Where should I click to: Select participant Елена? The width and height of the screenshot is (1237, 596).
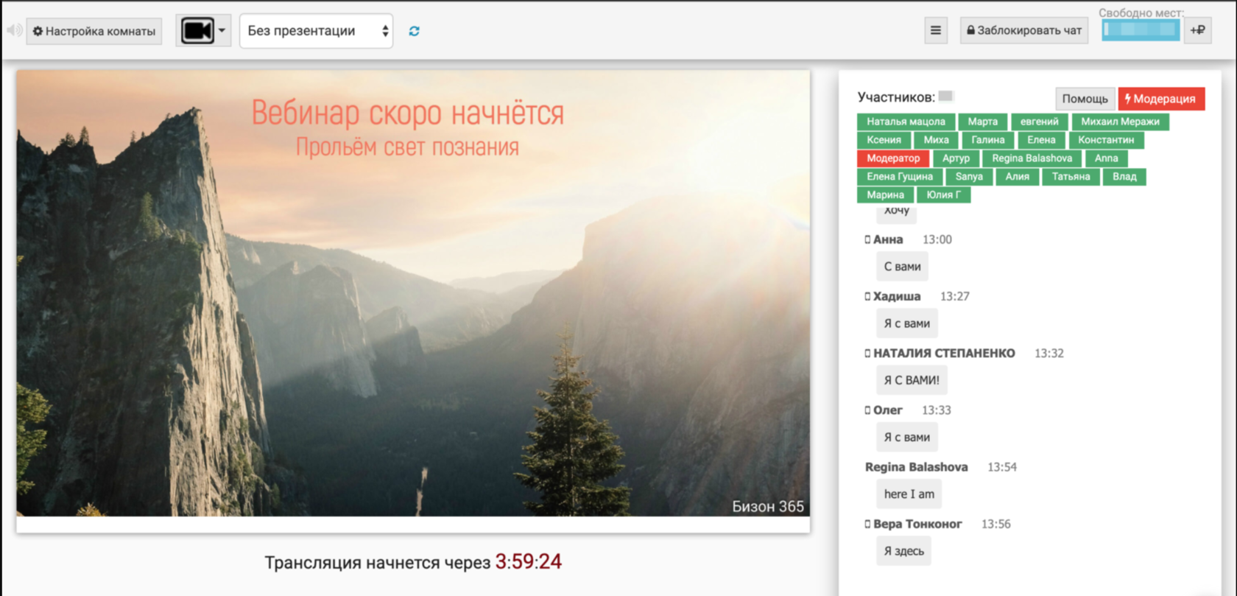point(1041,140)
